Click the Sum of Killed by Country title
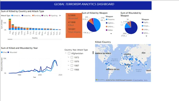Screen dimensions: 179x101 pyautogui.click(x=22, y=11)
